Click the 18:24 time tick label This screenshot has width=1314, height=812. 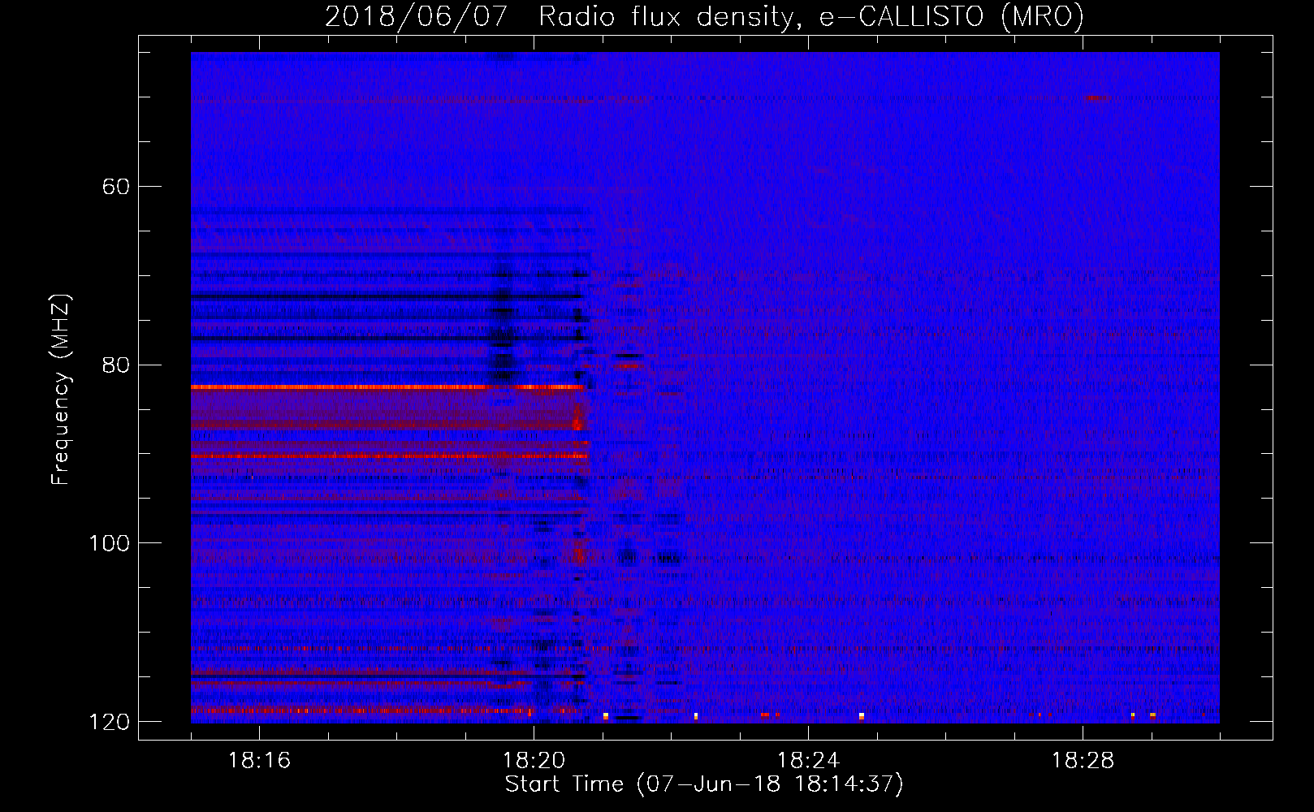808,760
